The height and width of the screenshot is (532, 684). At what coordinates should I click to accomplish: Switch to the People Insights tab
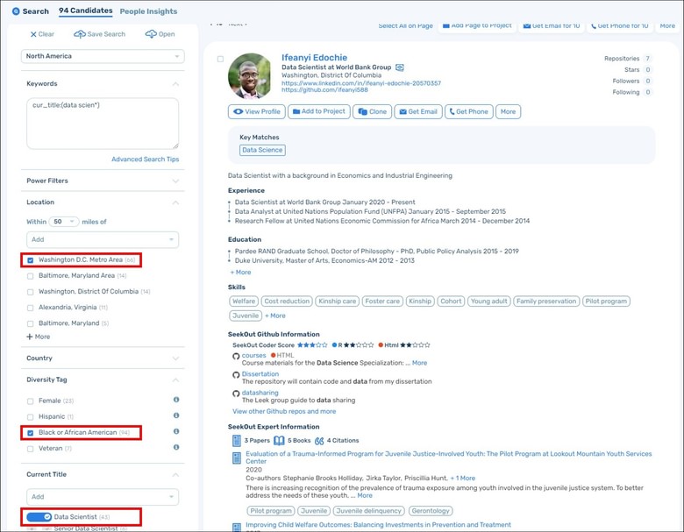tap(148, 11)
